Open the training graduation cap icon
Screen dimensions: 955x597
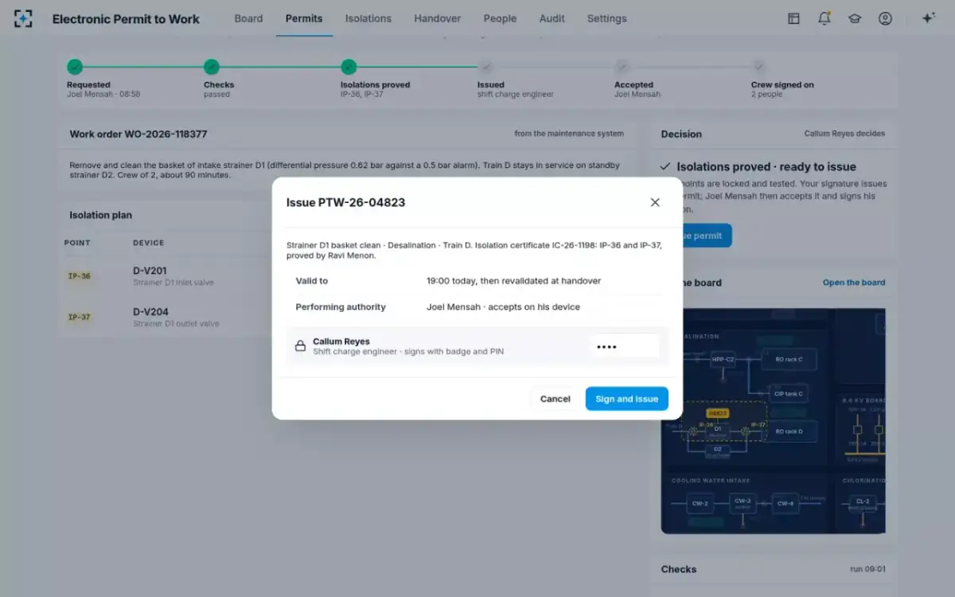(855, 18)
